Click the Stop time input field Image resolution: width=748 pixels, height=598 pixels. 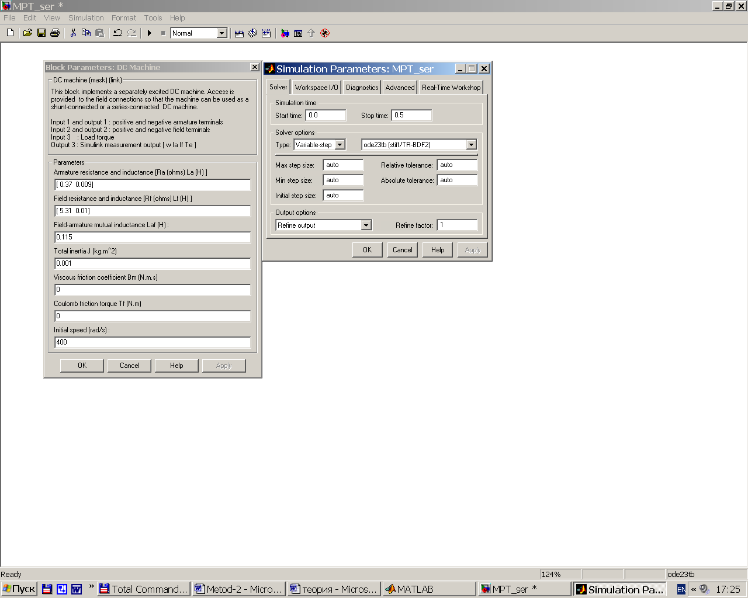point(412,115)
